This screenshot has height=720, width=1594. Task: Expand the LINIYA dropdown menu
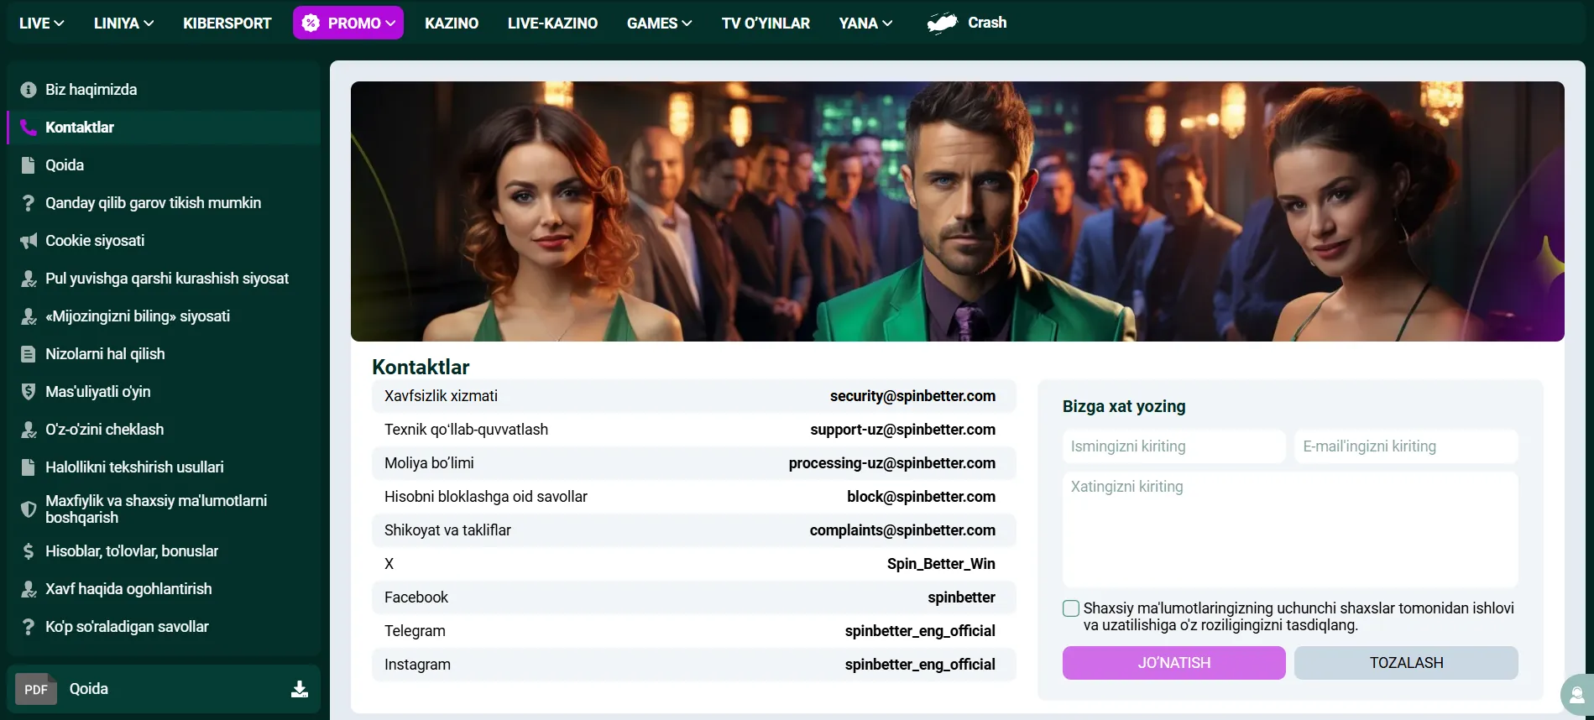pyautogui.click(x=123, y=23)
